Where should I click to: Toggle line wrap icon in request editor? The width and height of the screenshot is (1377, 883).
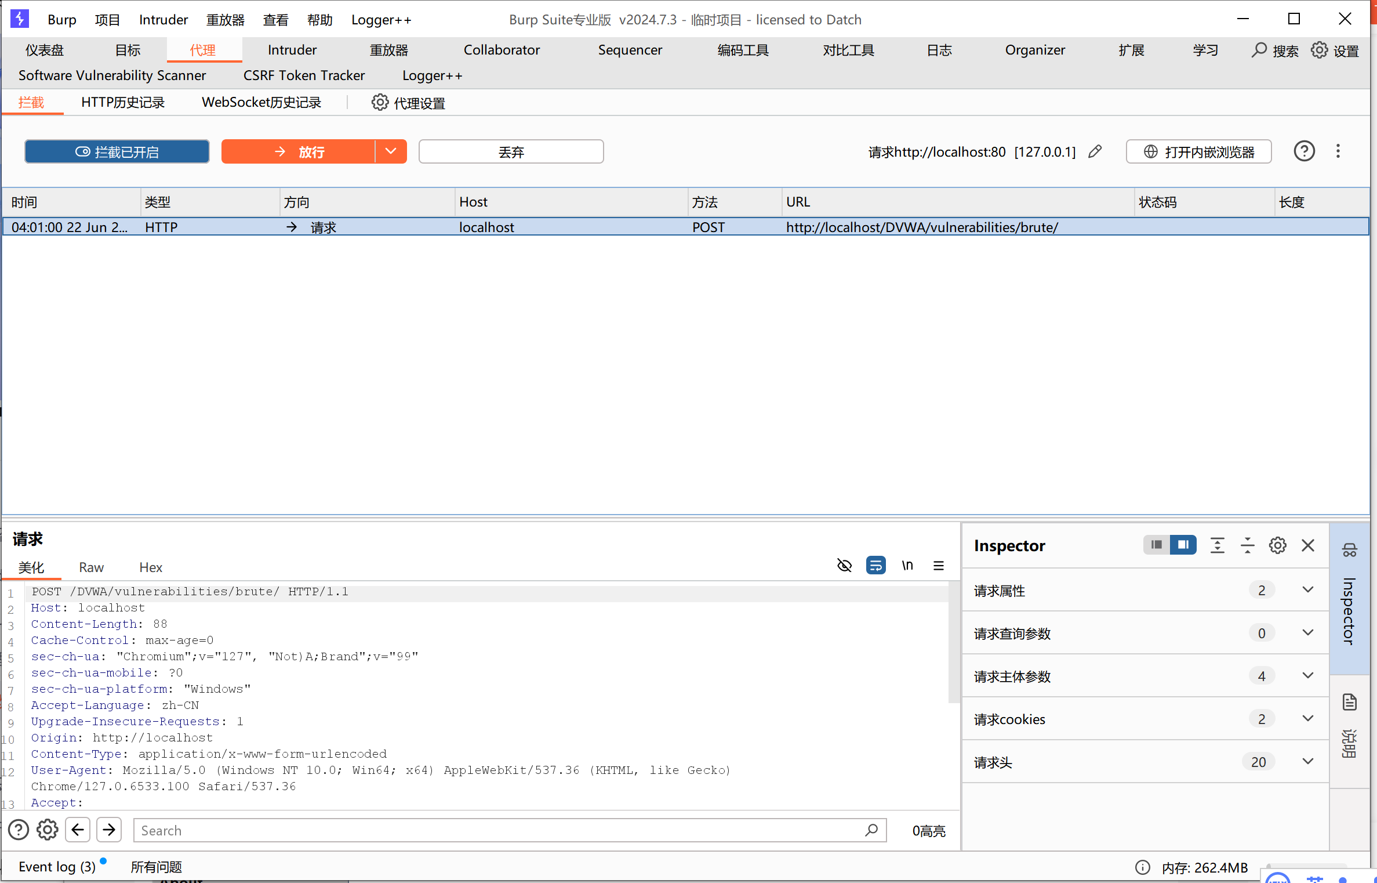point(875,565)
